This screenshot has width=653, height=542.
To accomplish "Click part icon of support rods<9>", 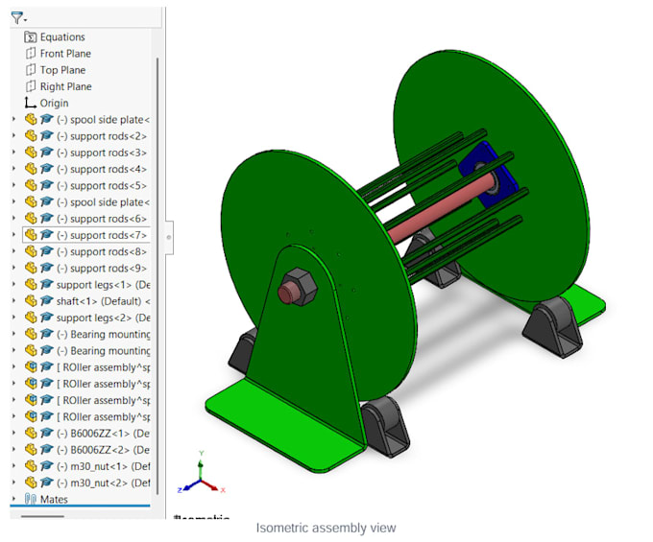I will click(x=31, y=268).
